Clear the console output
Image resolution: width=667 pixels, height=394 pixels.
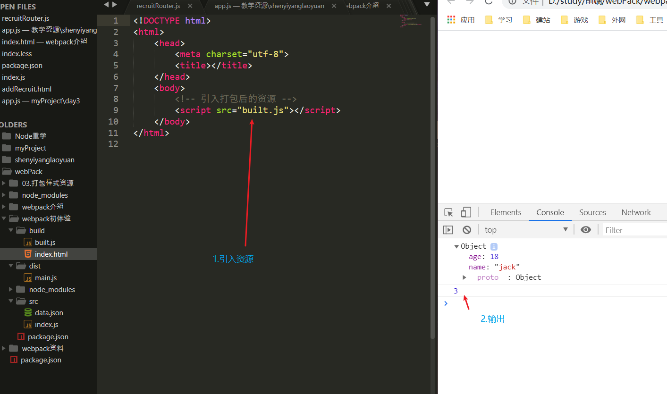(467, 230)
